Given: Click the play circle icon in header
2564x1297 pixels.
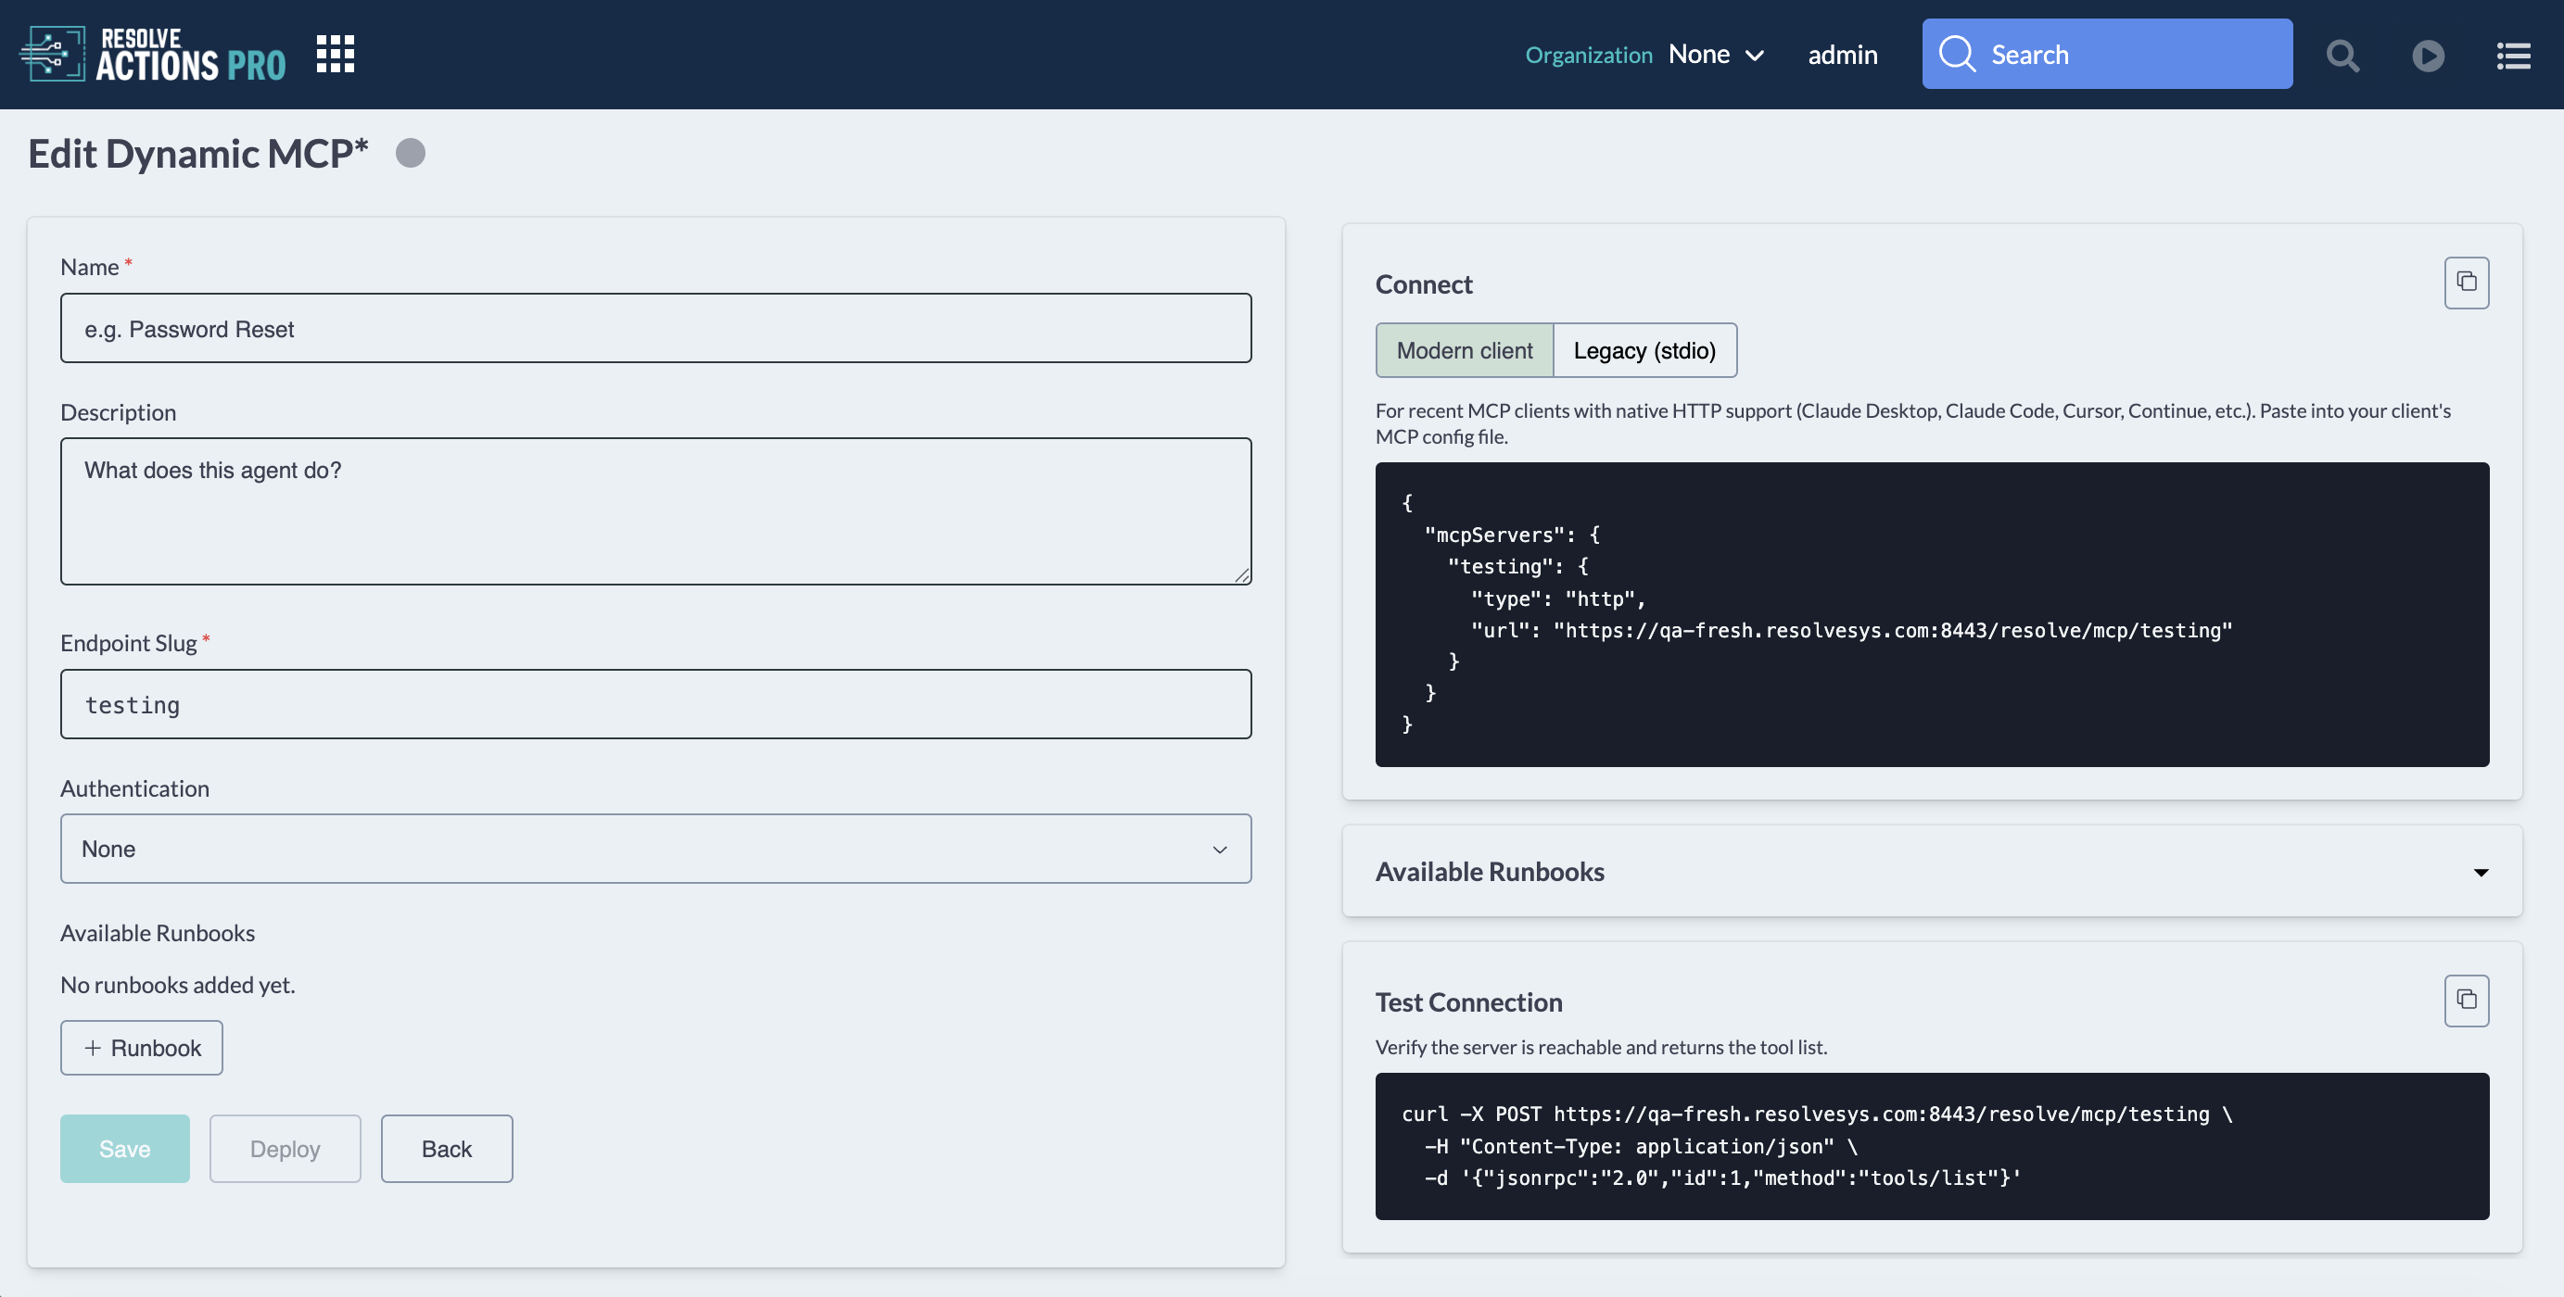Looking at the screenshot, I should (2428, 55).
